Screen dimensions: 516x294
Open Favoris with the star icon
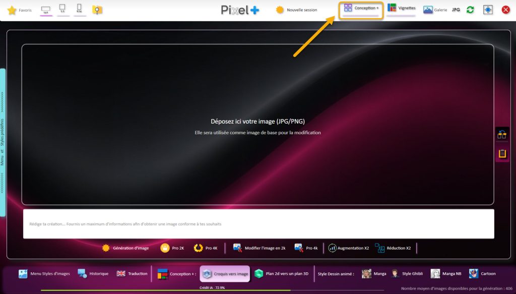tap(19, 10)
